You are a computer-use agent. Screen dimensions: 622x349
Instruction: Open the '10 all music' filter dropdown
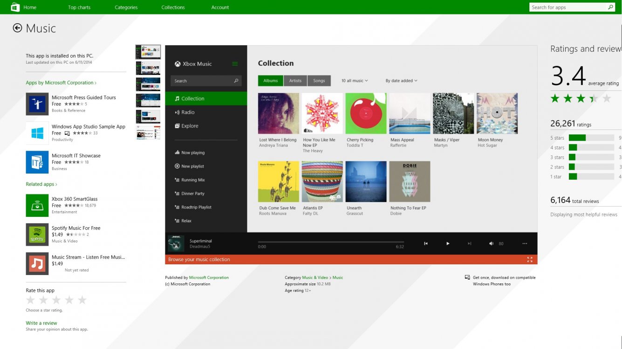coord(355,81)
